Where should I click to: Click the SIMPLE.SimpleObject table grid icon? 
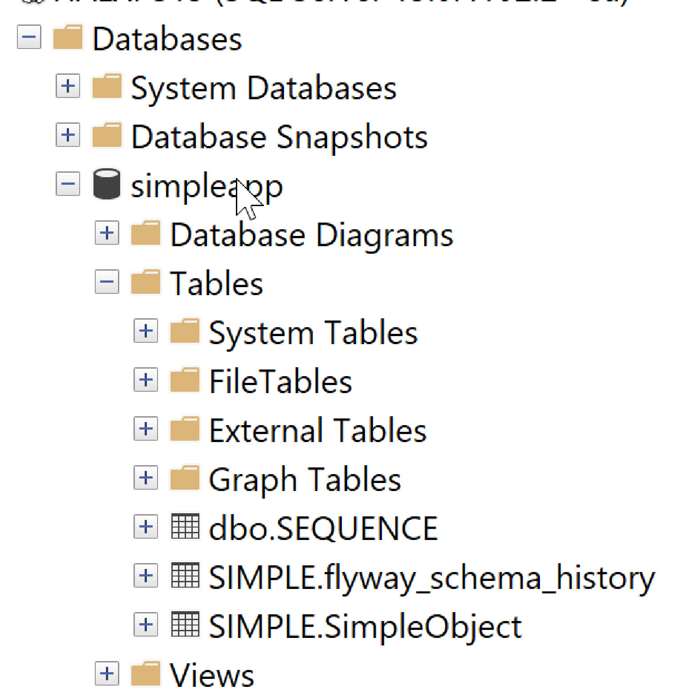point(185,625)
